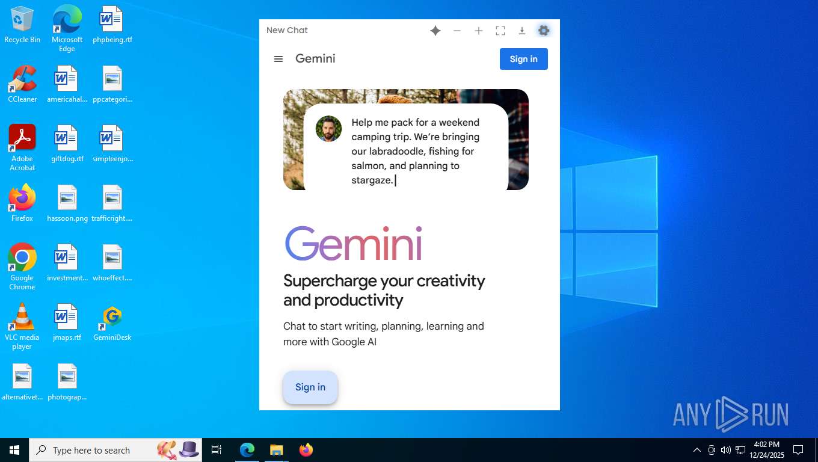Select the trafficright... image file
The image size is (818, 462).
[x=112, y=203]
